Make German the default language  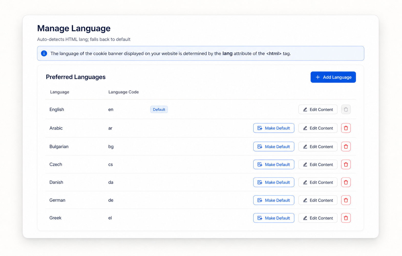click(274, 200)
